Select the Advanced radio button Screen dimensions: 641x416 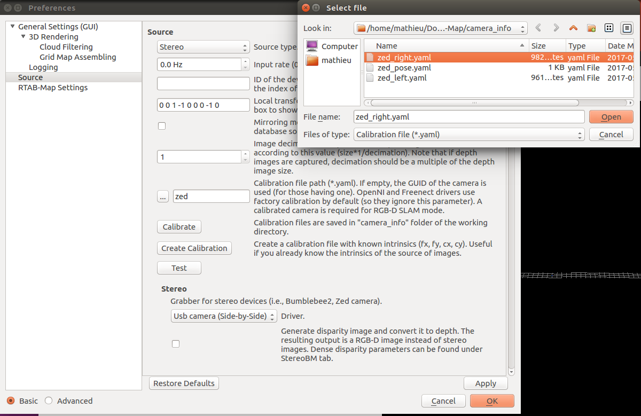49,401
